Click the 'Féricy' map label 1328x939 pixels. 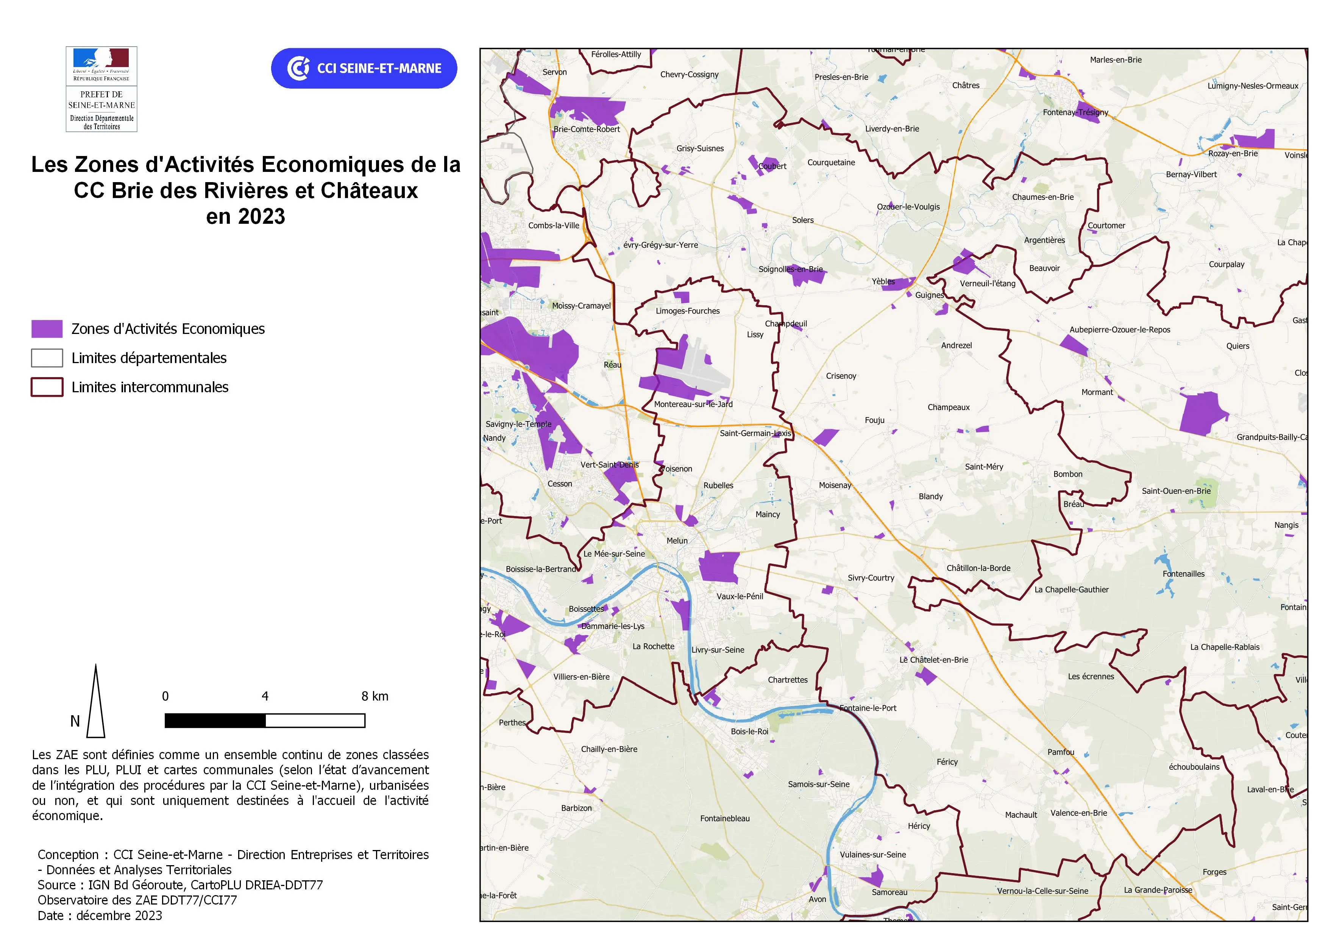click(947, 761)
